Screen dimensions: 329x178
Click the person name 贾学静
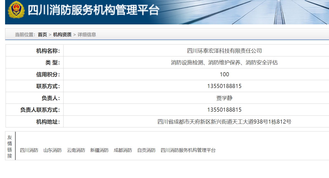click(x=224, y=98)
